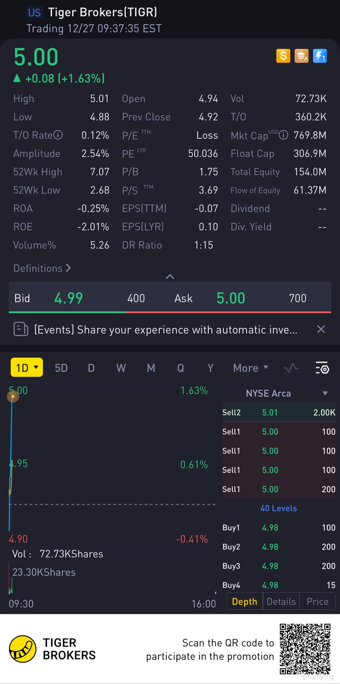Tap the Events notice document icon

21,329
